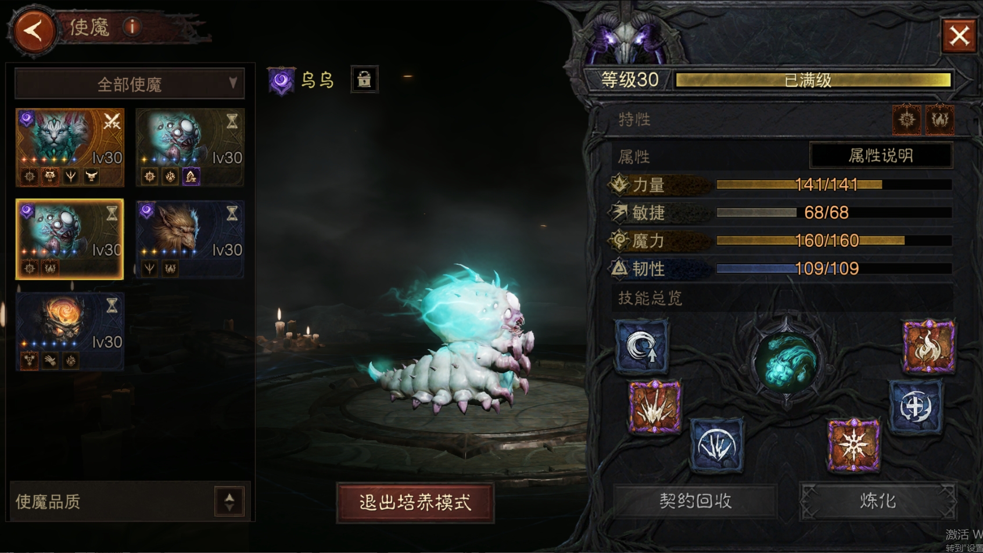This screenshot has height=553, width=983.
Task: Open the 属性说明 attribute explanation
Action: 881,156
